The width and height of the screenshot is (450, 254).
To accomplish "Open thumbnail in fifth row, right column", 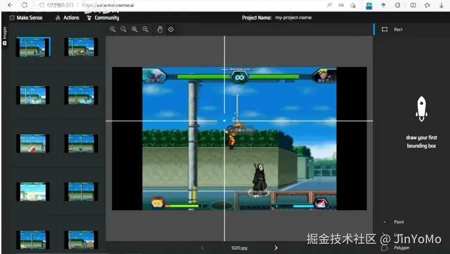I will 81,239.
